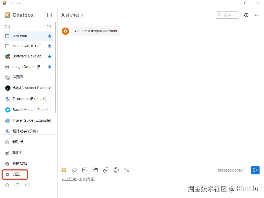Open the 做图表 conversation

(28, 77)
